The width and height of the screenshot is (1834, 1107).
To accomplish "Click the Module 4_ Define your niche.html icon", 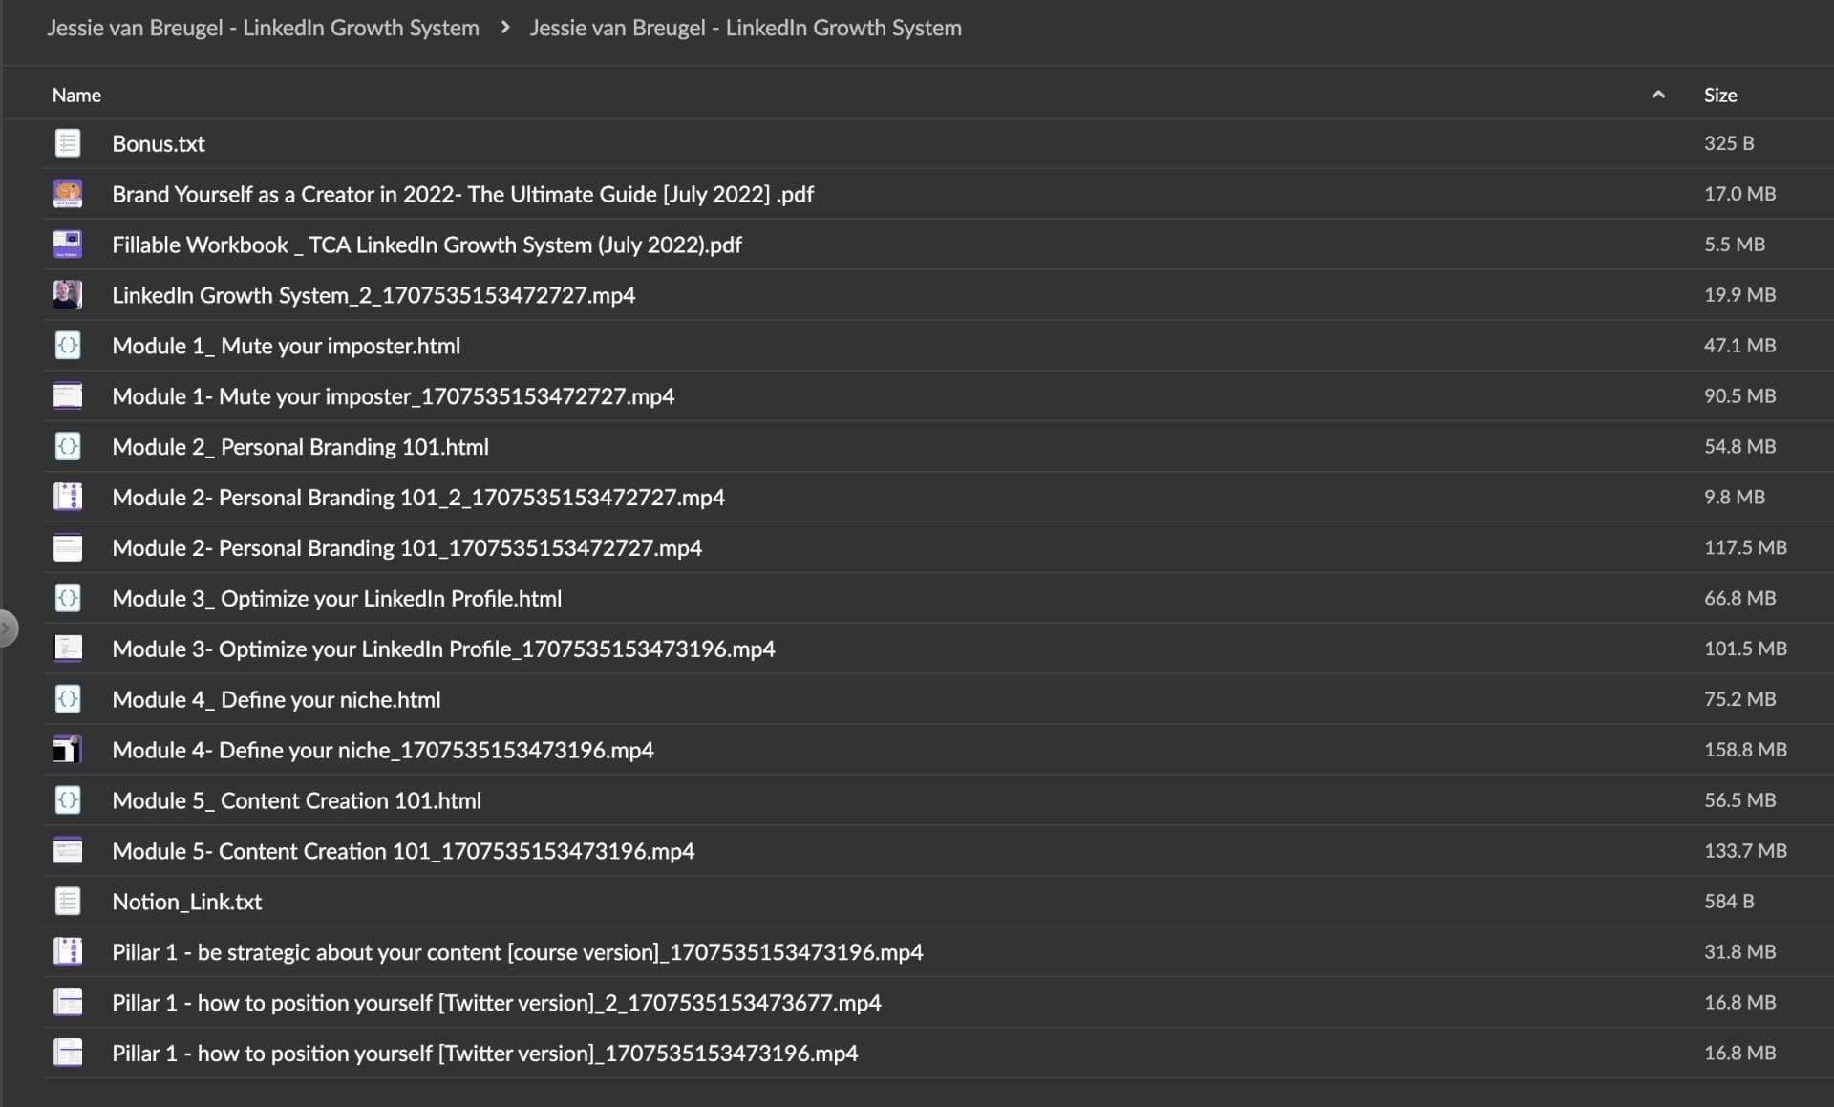I will point(68,700).
